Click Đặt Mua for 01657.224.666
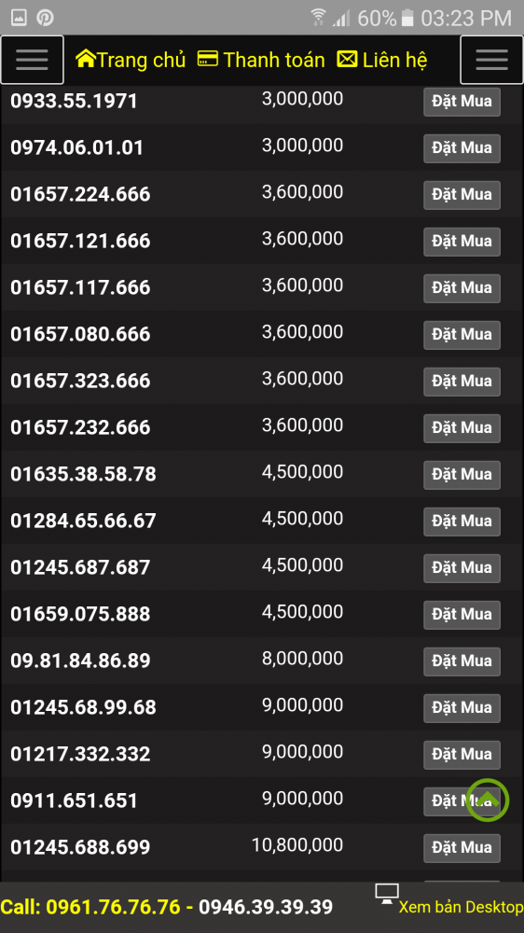Image resolution: width=524 pixels, height=933 pixels. [x=462, y=195]
